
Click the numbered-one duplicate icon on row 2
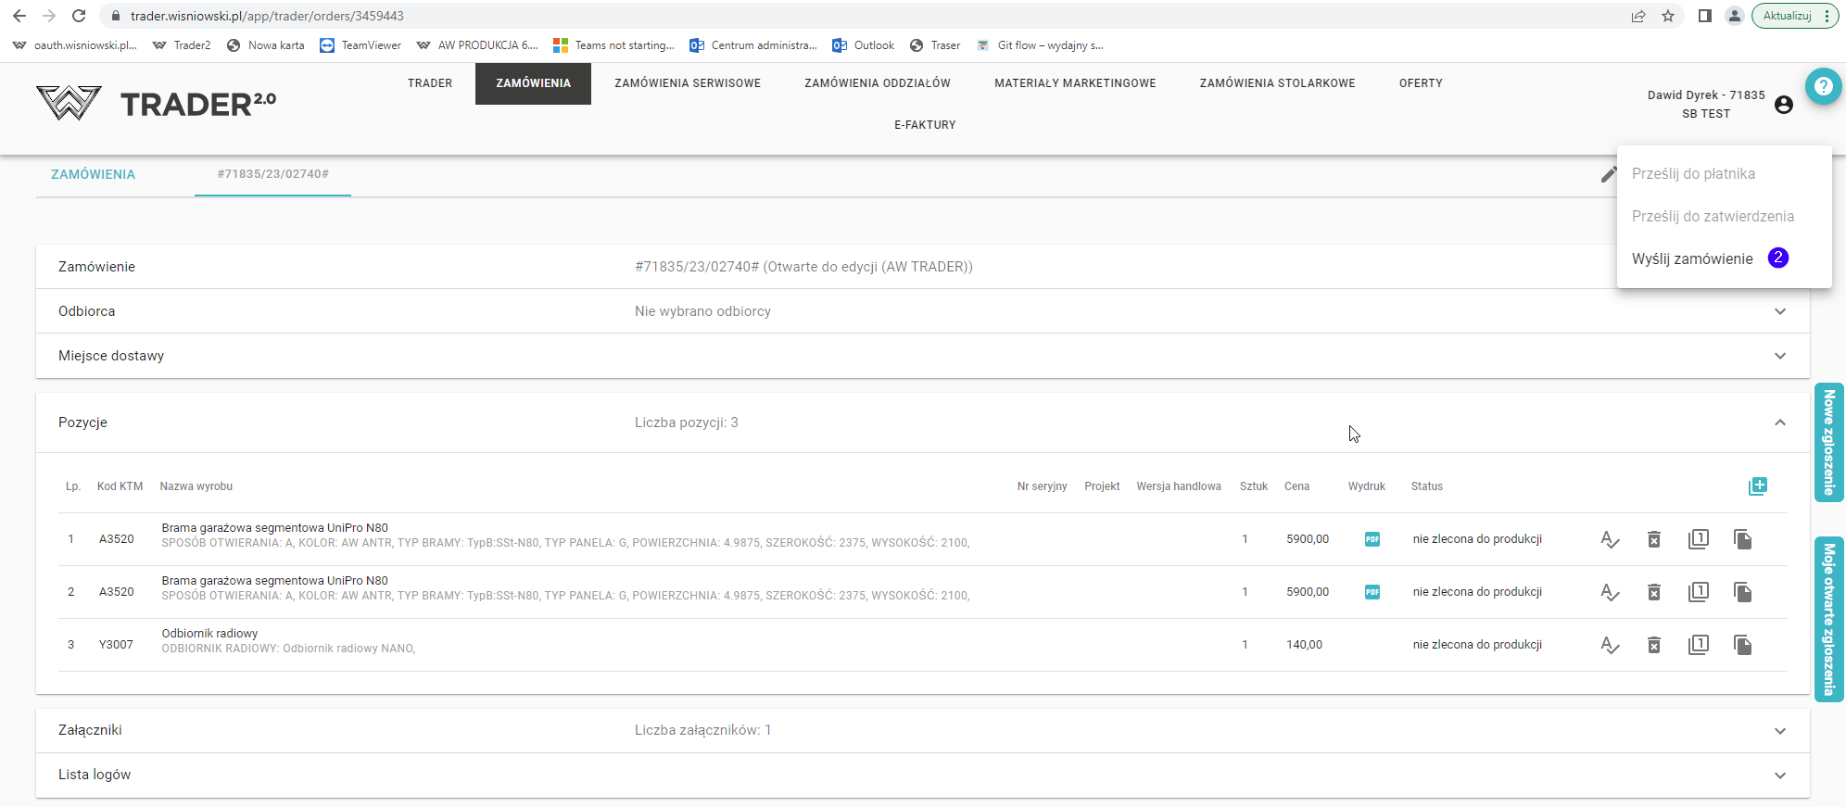coord(1698,592)
